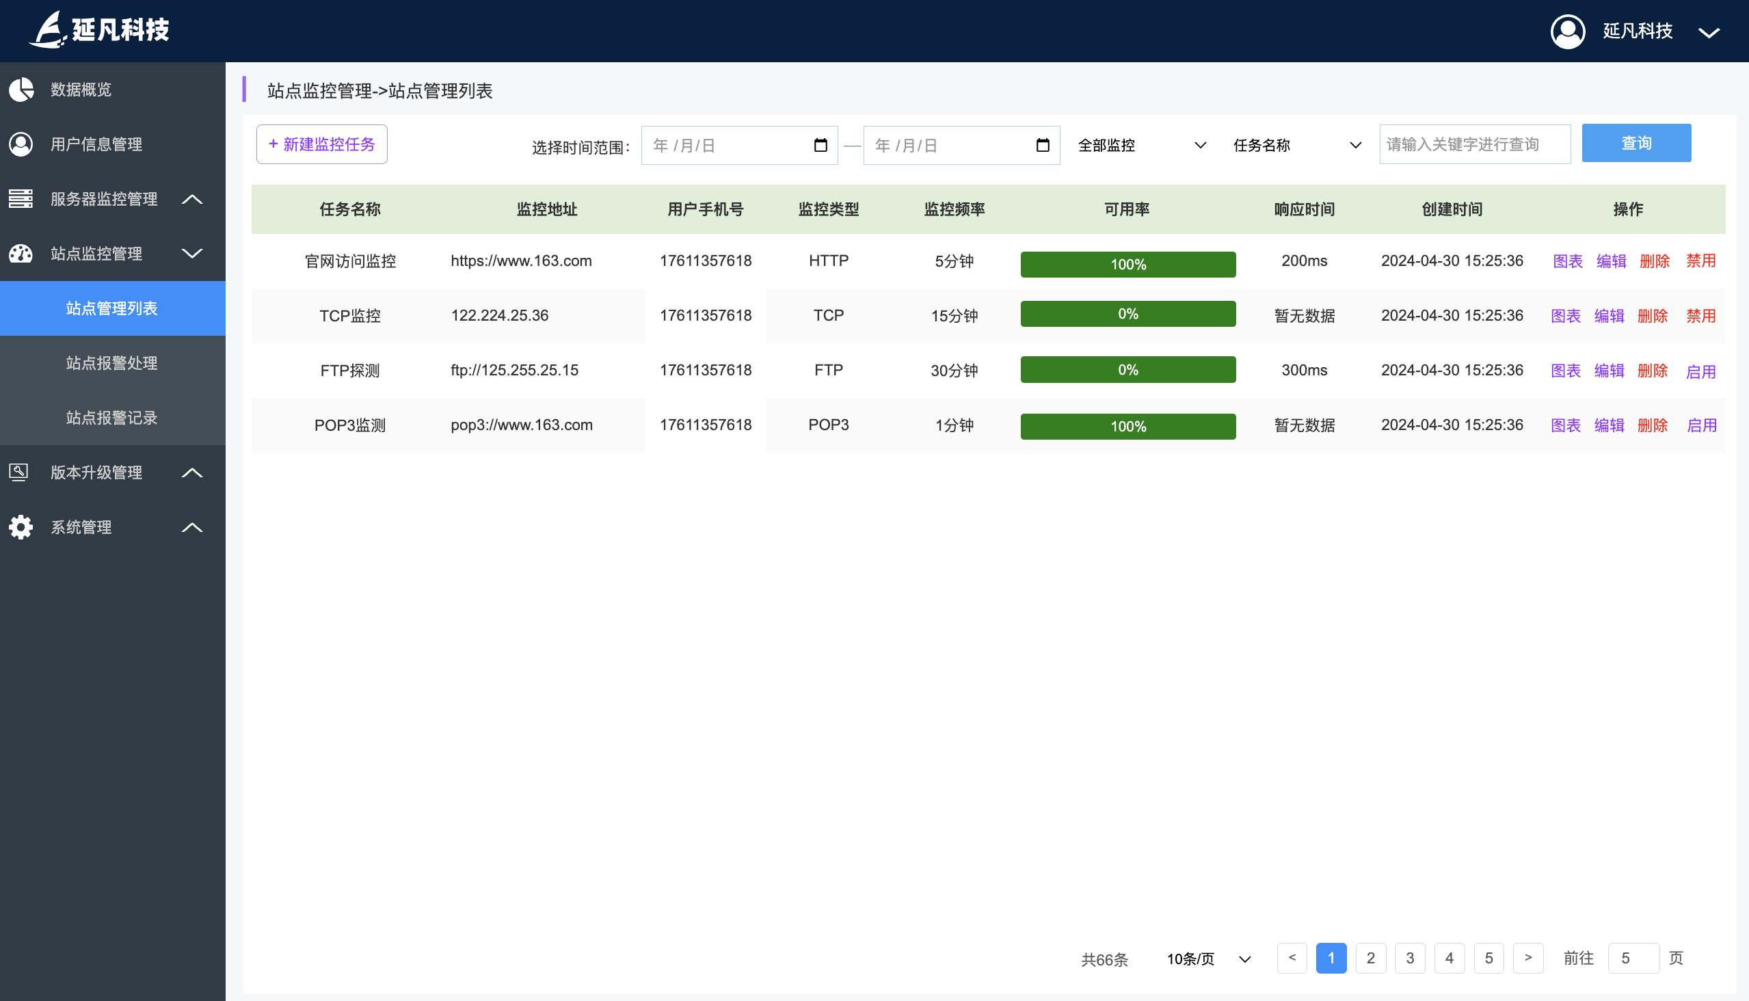Image resolution: width=1749 pixels, height=1001 pixels.
Task: Click the blue 查询 search button
Action: tap(1636, 143)
